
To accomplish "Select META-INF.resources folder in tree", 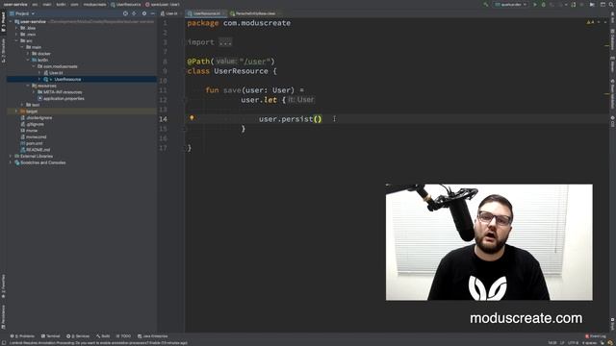I will [63, 92].
